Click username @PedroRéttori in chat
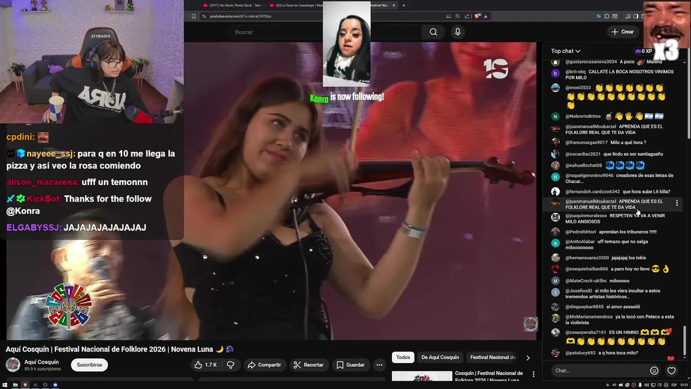 (x=580, y=232)
